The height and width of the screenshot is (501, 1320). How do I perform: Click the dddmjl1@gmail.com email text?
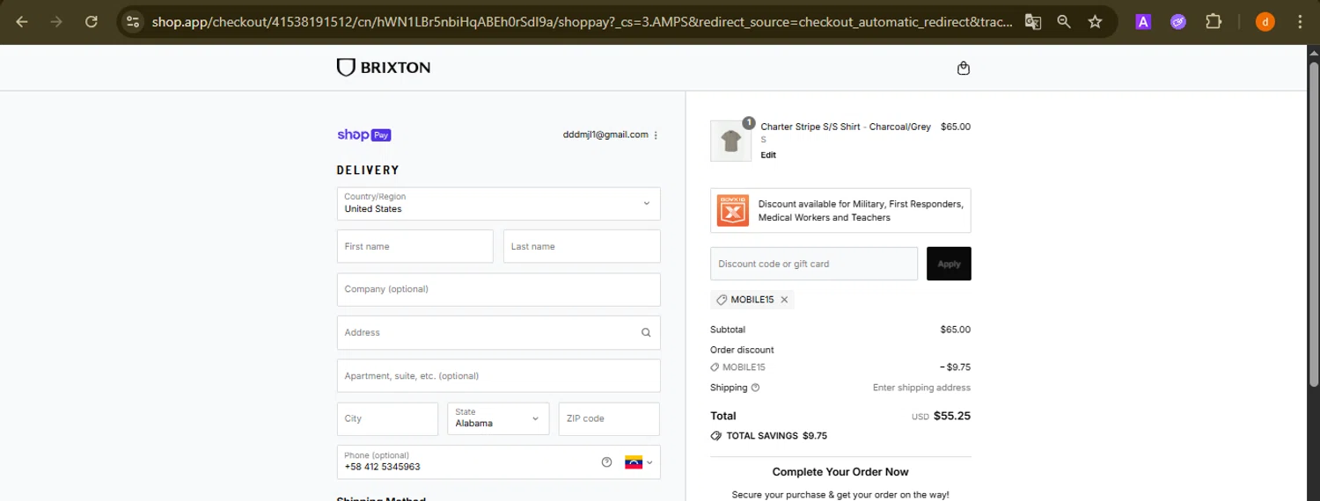[605, 134]
